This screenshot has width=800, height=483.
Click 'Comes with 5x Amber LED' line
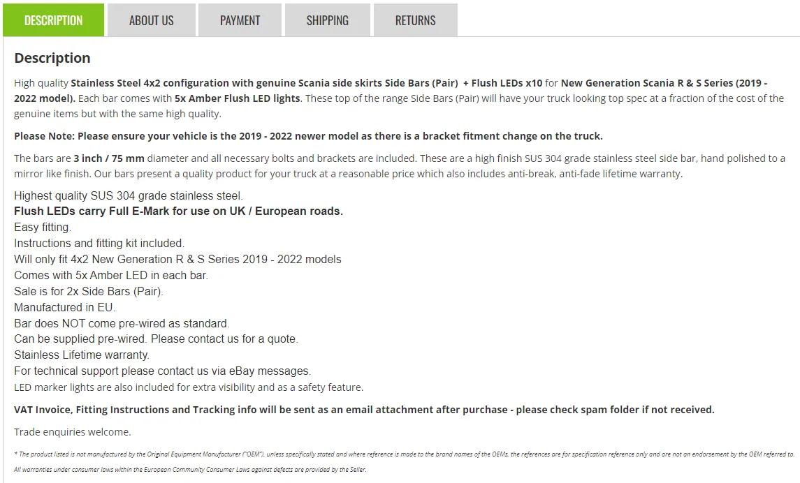pyautogui.click(x=110, y=275)
